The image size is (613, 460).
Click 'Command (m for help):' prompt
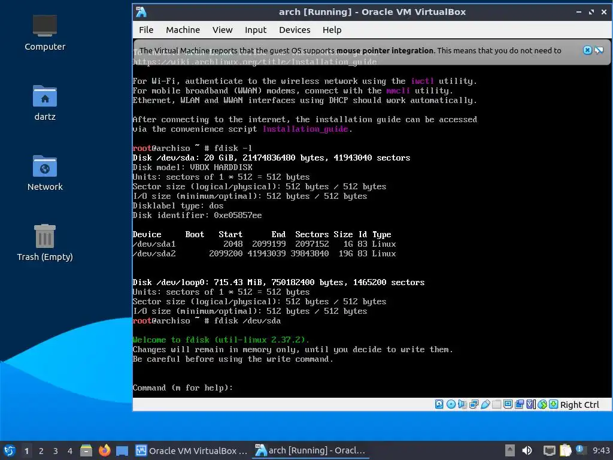click(183, 388)
